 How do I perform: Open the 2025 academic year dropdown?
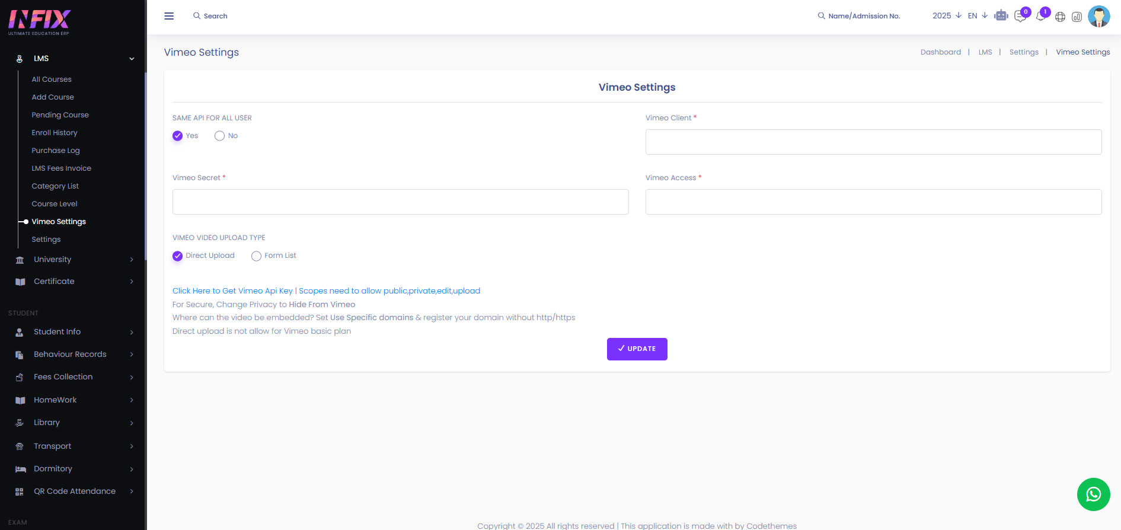[x=947, y=15]
